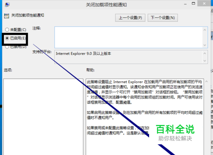
Task: Click the help description text starting 此策略设置阻止
Action: [144, 92]
